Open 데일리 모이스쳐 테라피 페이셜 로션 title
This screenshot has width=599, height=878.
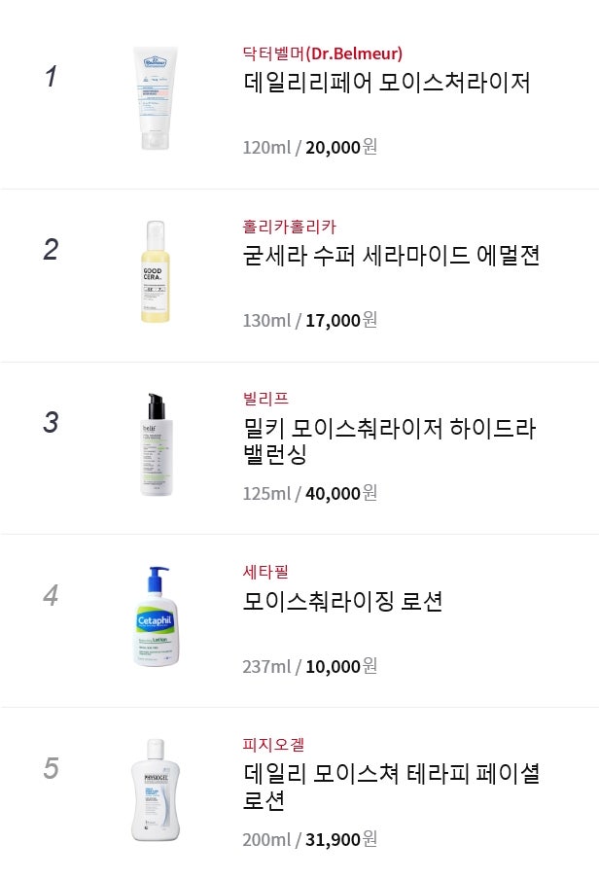pyautogui.click(x=391, y=787)
